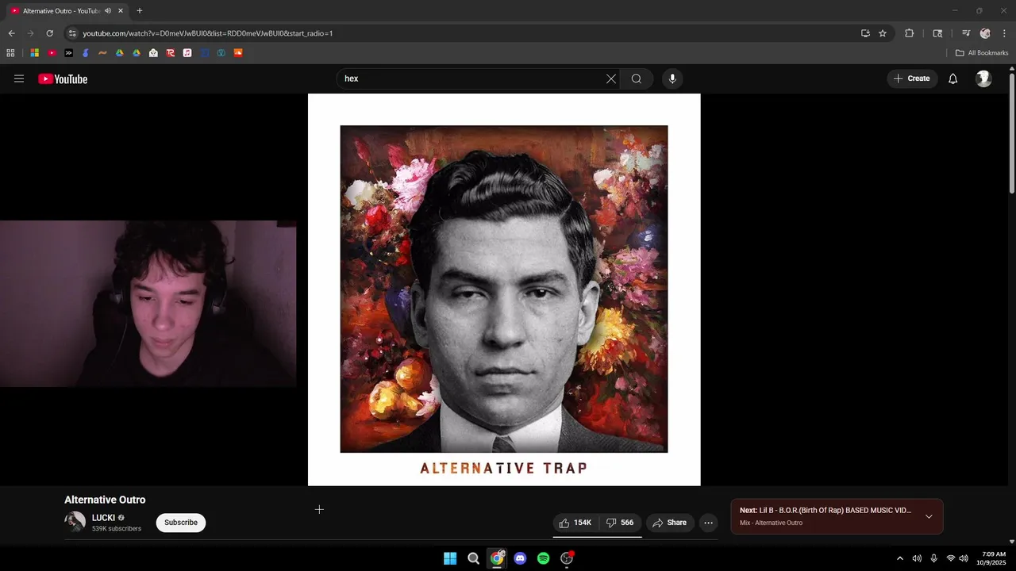Open the Microsoft bookmark

35,53
